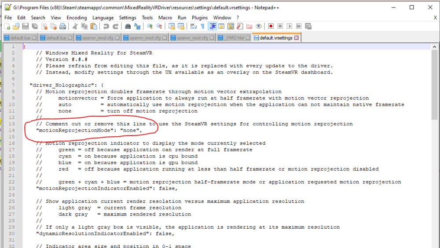
Task: Paste from clipboard using the Paste icon
Action: [94, 26]
